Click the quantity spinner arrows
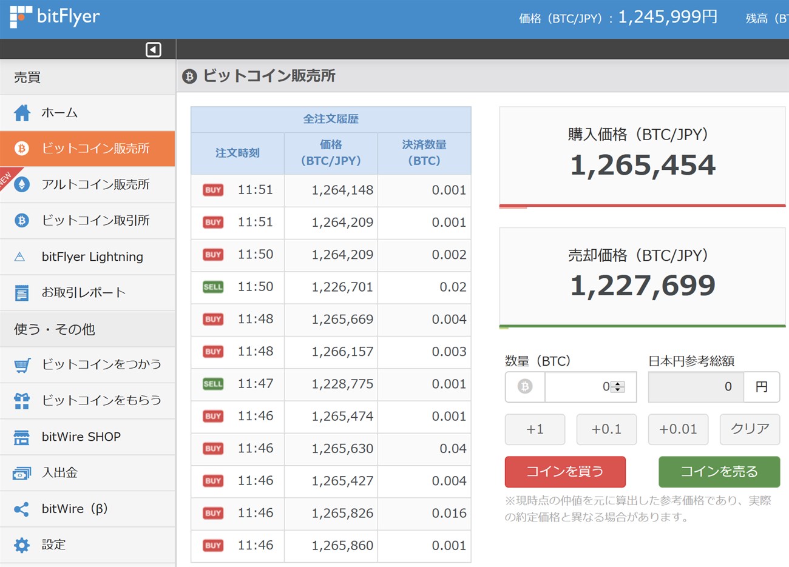 (617, 387)
